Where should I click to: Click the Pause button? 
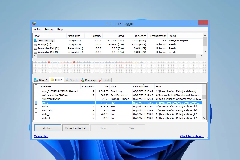pyautogui.click(x=103, y=128)
